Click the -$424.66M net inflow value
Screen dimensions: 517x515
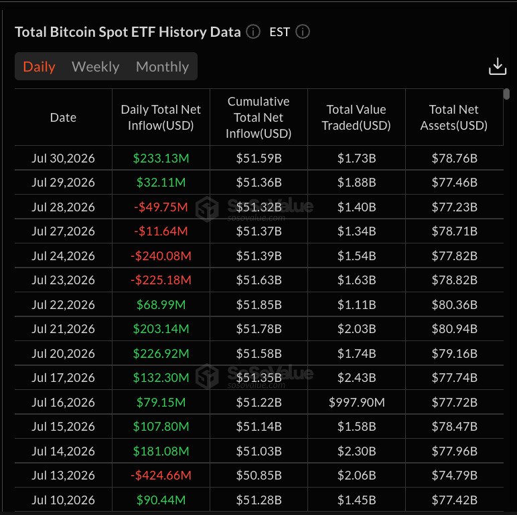(161, 475)
